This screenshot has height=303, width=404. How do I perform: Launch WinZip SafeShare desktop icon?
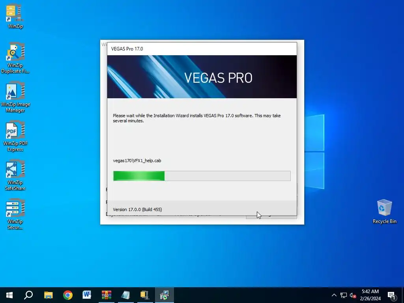(x=15, y=175)
